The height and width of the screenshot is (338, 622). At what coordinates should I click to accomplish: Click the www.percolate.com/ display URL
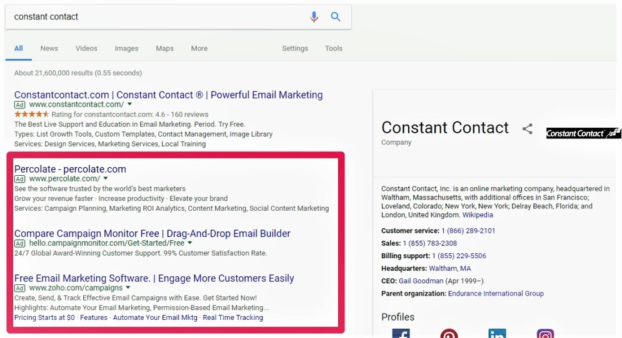[64, 178]
